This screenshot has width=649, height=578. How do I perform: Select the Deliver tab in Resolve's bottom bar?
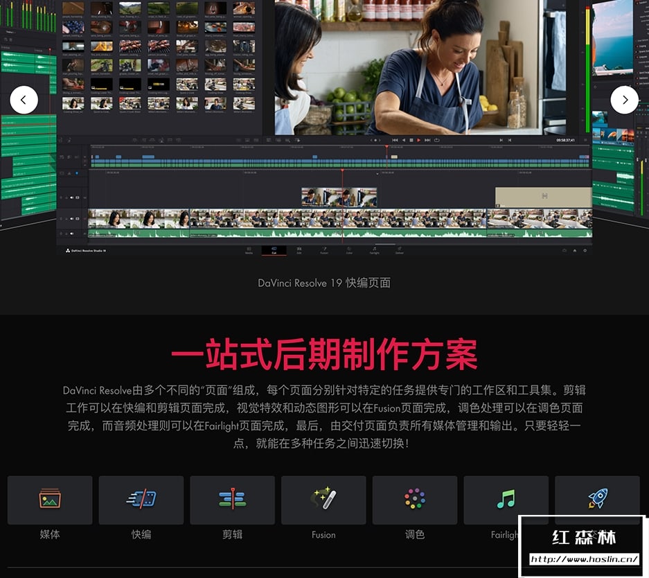[400, 250]
